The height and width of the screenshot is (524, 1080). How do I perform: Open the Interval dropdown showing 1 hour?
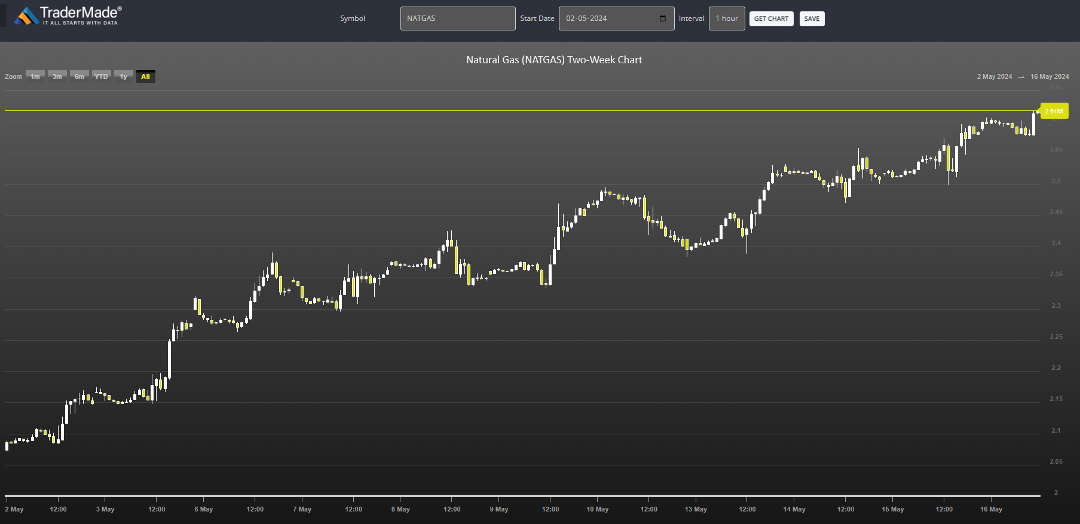727,19
